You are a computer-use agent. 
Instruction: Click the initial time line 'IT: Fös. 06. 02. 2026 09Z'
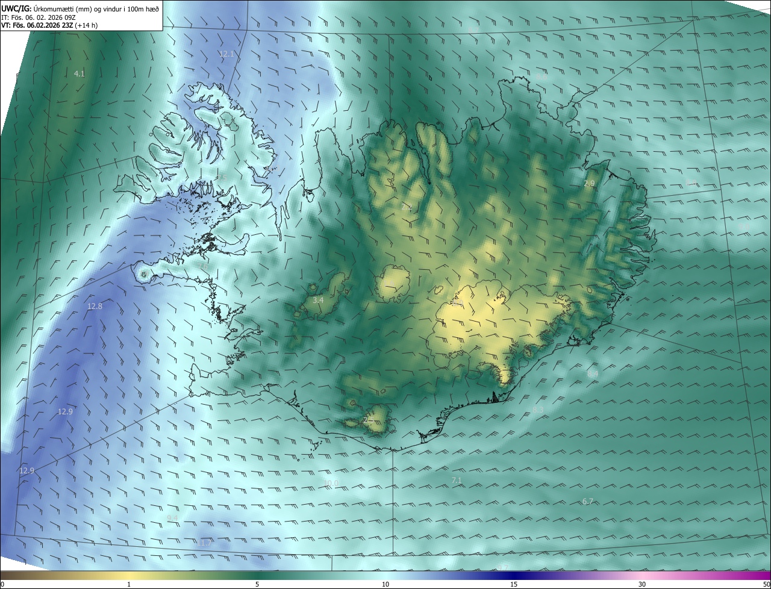point(39,17)
